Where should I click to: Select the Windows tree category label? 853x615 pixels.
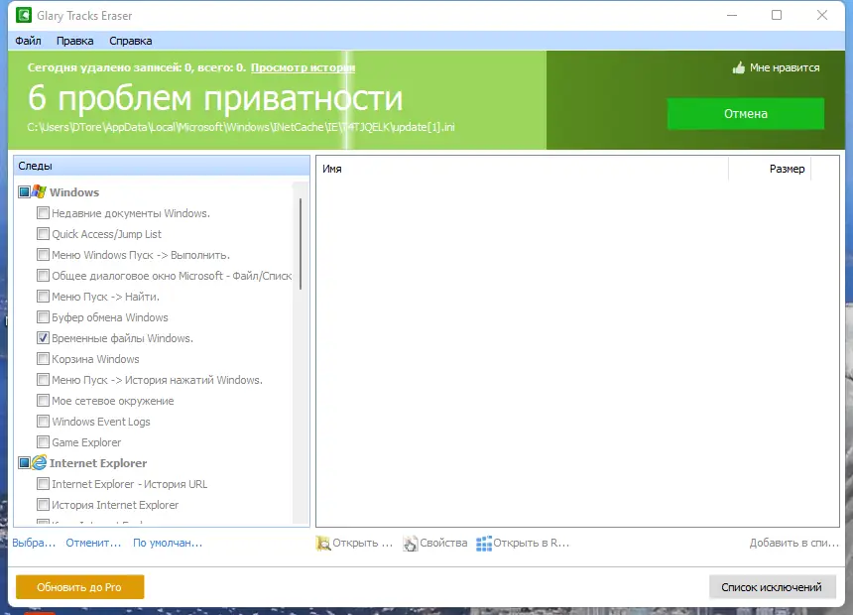74,192
